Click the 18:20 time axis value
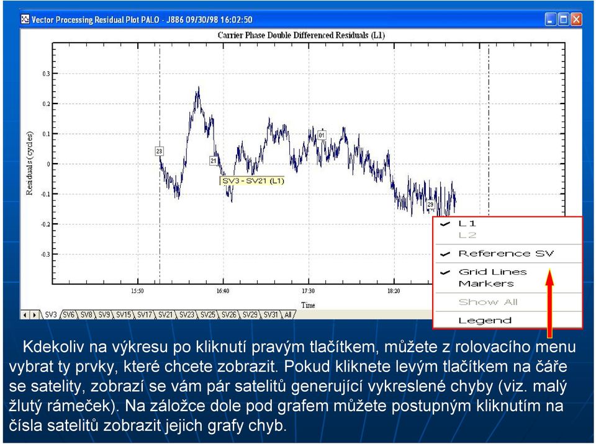 [394, 291]
